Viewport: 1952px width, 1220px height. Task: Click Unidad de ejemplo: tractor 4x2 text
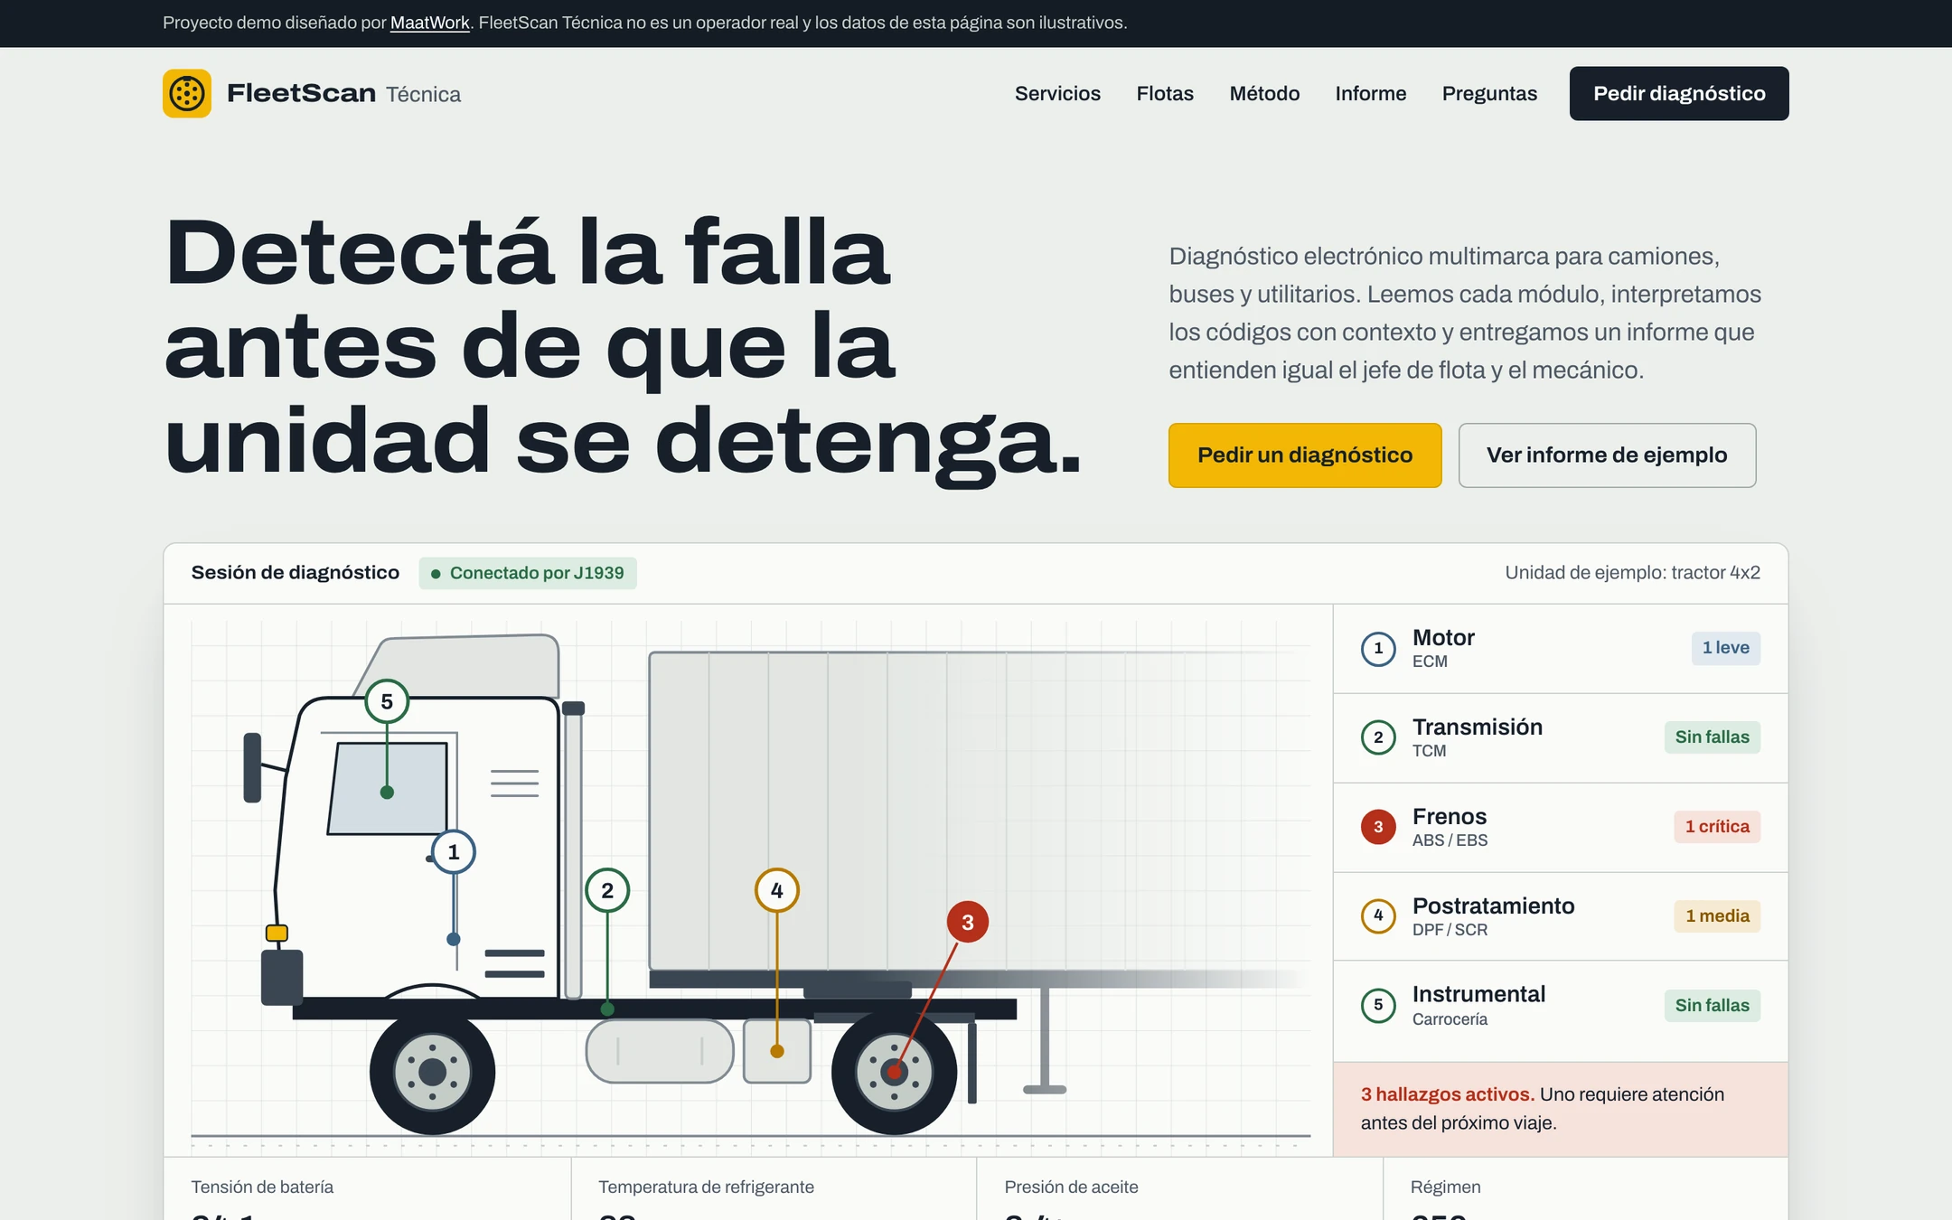(x=1632, y=573)
